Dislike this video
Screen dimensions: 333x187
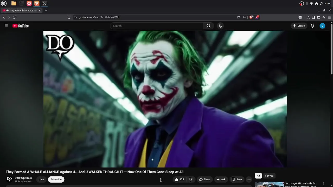(x=191, y=179)
